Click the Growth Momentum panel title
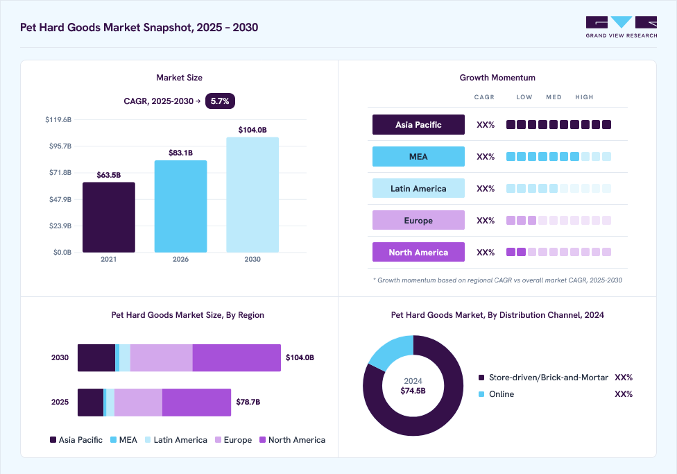 [497, 78]
